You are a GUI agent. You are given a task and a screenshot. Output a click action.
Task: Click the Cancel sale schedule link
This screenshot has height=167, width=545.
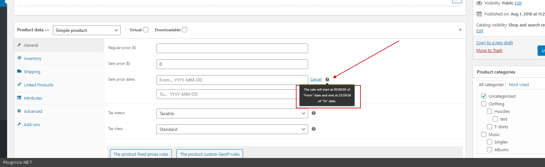316,79
